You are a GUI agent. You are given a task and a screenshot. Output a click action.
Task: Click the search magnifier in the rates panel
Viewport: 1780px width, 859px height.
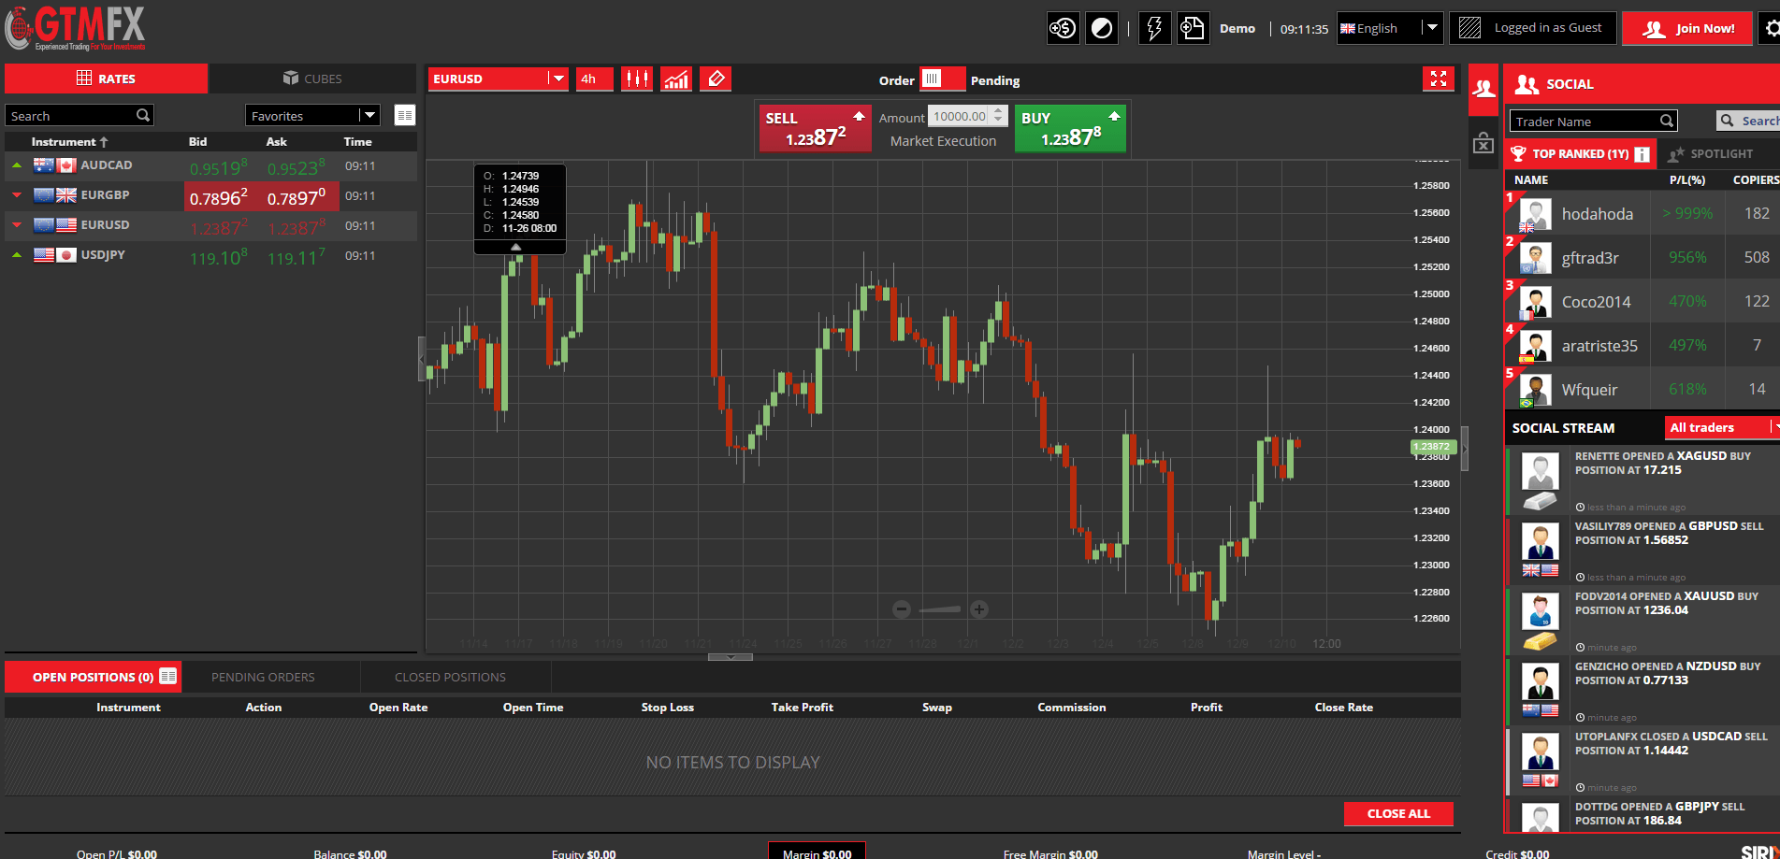(143, 115)
